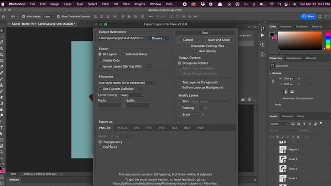Select the JPG export tab
The image size is (331, 186).
137,128
